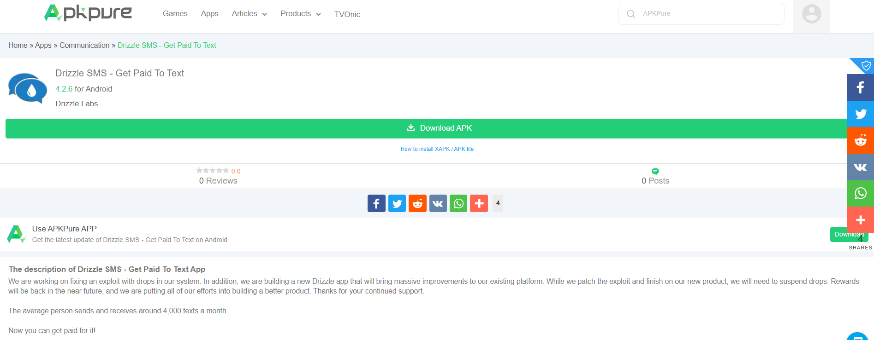This screenshot has height=340, width=874.
Task: Click the green posts chat bubble icon
Action: (x=655, y=172)
